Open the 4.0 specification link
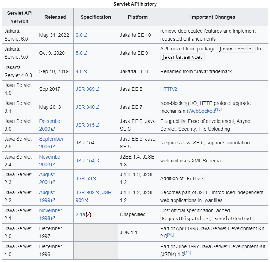Image resolution: width=270 pixels, height=262 pixels. (81, 71)
